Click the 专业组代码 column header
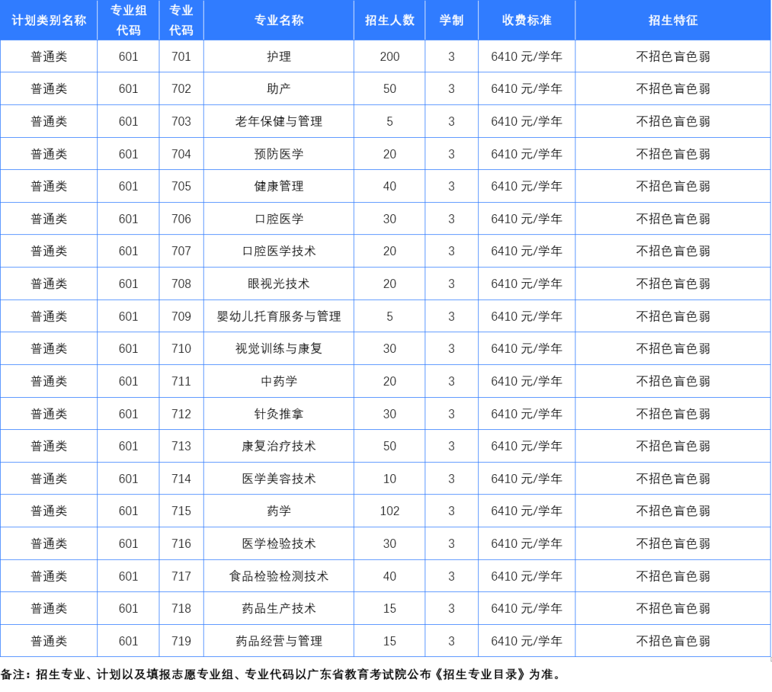The width and height of the screenshot is (772, 692). [x=128, y=20]
